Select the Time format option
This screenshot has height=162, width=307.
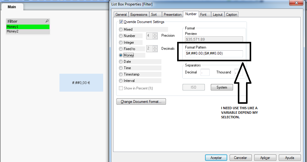[121, 68]
